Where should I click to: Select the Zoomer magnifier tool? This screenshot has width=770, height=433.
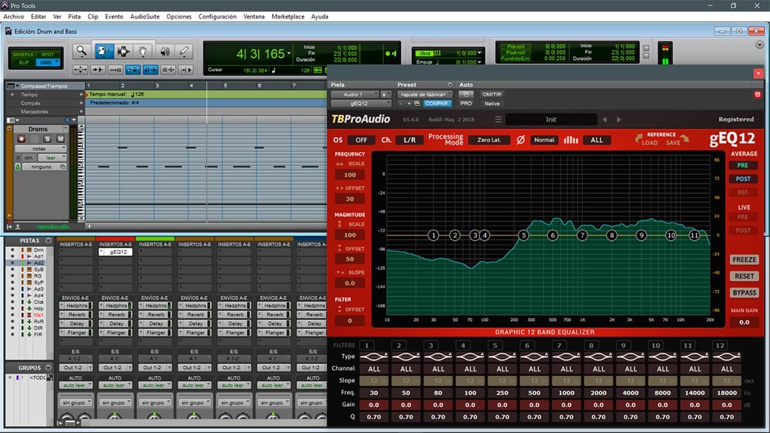point(81,52)
